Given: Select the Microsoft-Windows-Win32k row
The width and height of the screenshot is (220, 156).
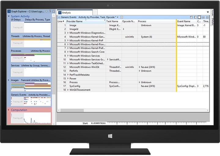Looking at the screenshot, I should click(x=133, y=67).
